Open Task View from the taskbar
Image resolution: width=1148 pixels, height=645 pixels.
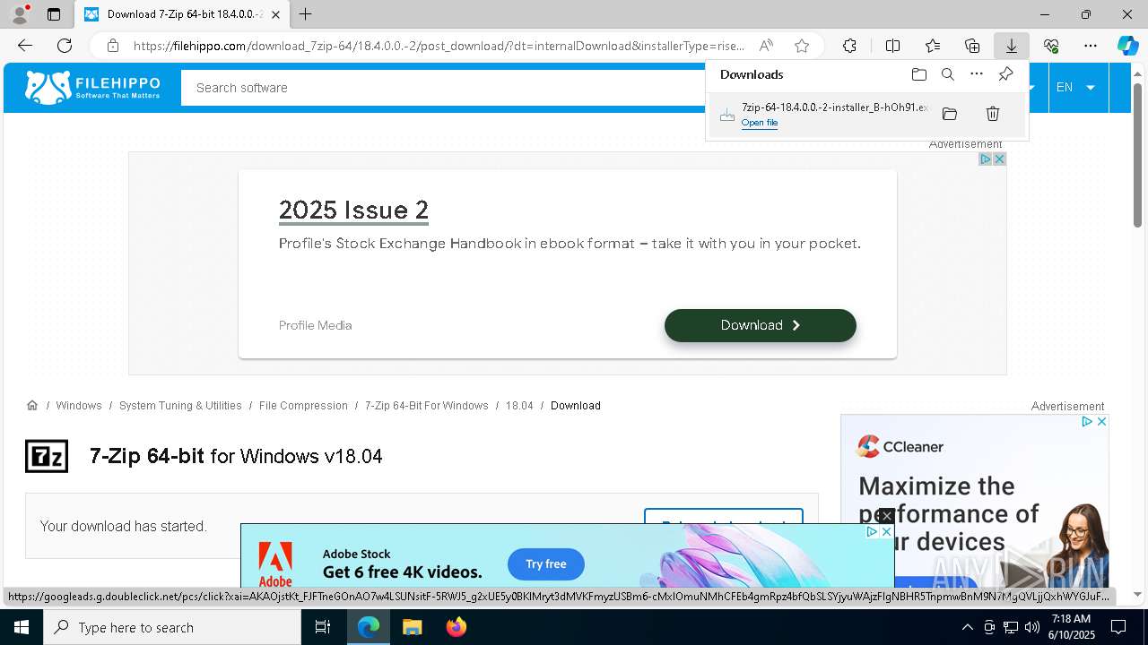click(323, 627)
